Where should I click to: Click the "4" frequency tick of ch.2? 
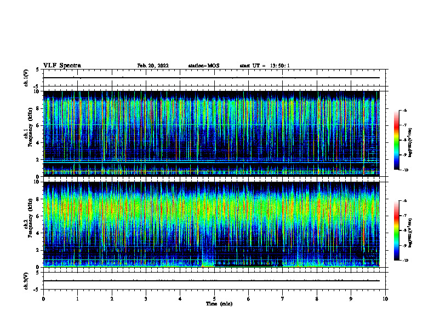(x=38, y=233)
